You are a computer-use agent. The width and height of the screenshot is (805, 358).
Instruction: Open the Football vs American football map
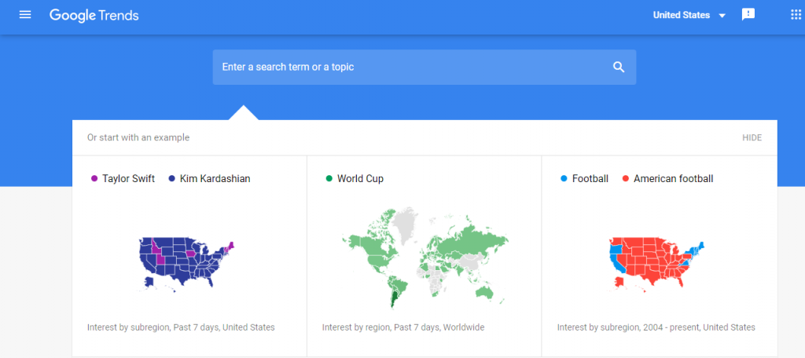[x=658, y=263]
